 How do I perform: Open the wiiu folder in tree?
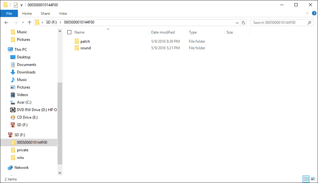[20, 158]
